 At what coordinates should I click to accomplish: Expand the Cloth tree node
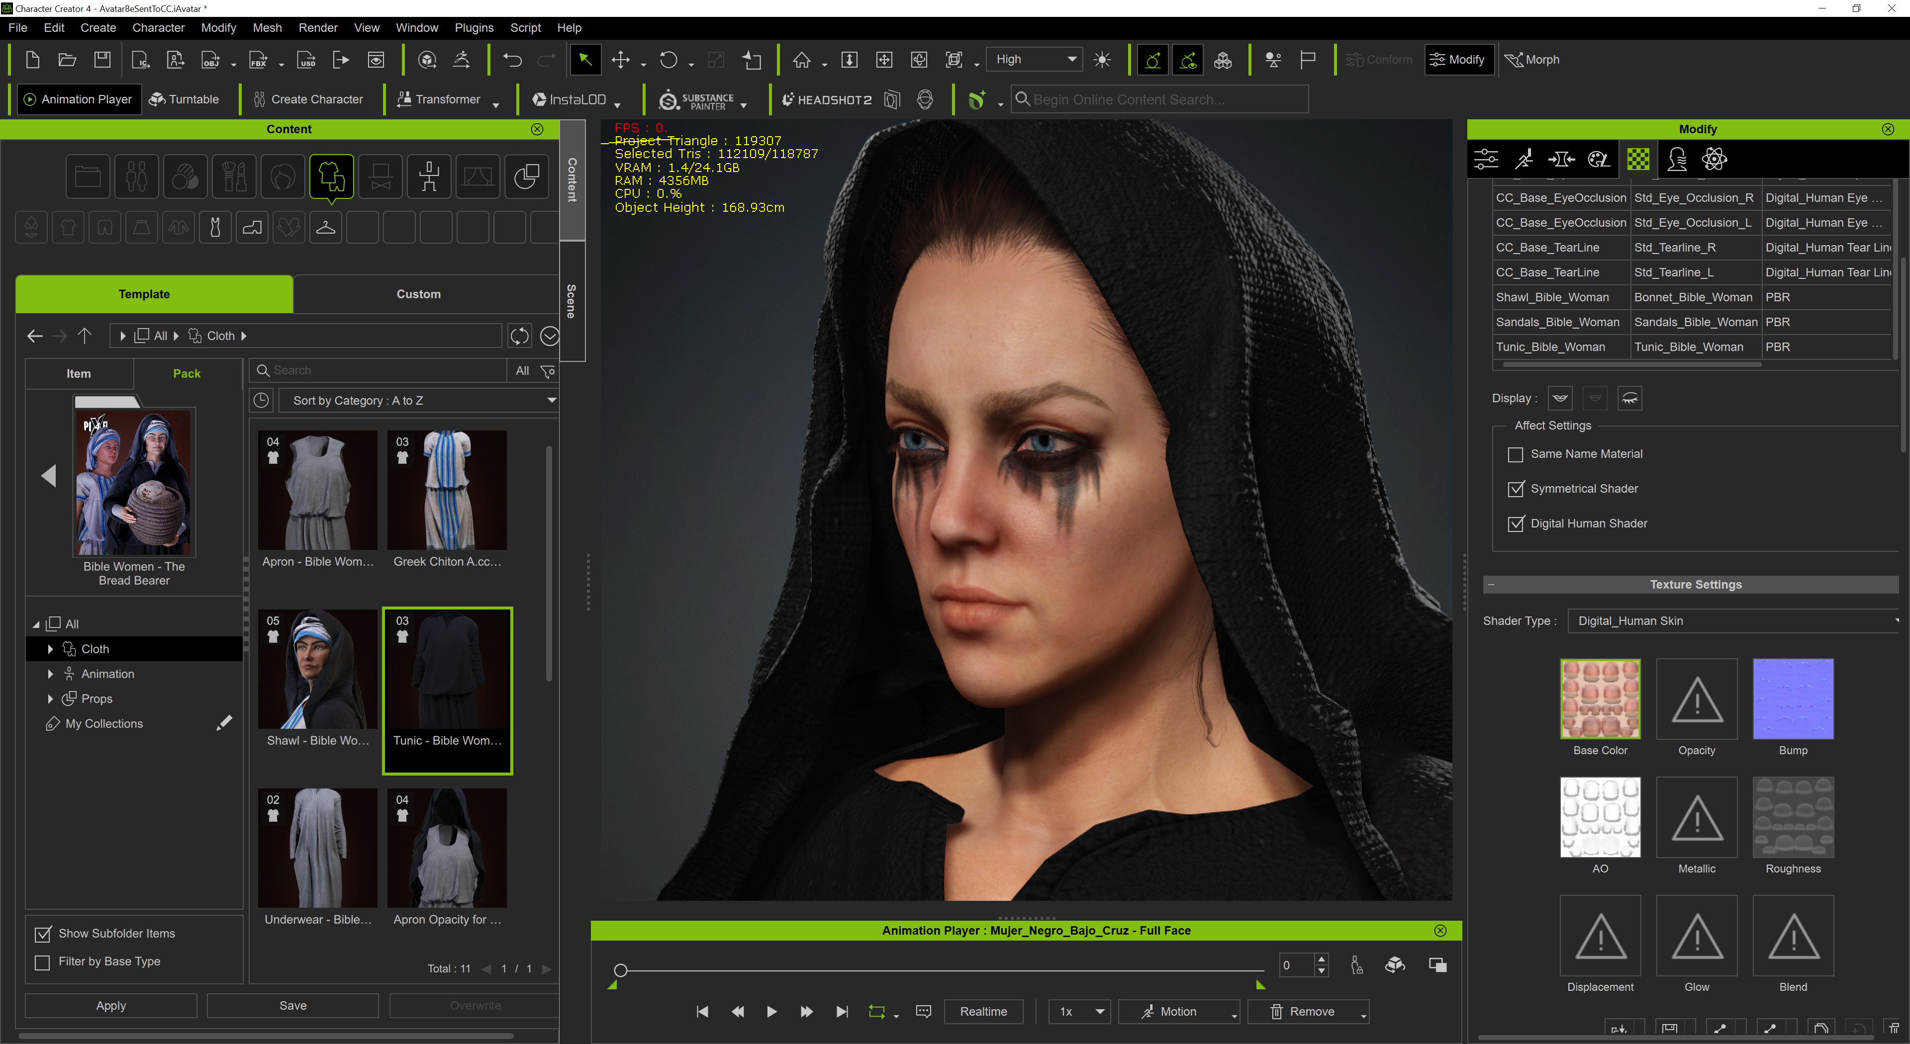point(50,649)
